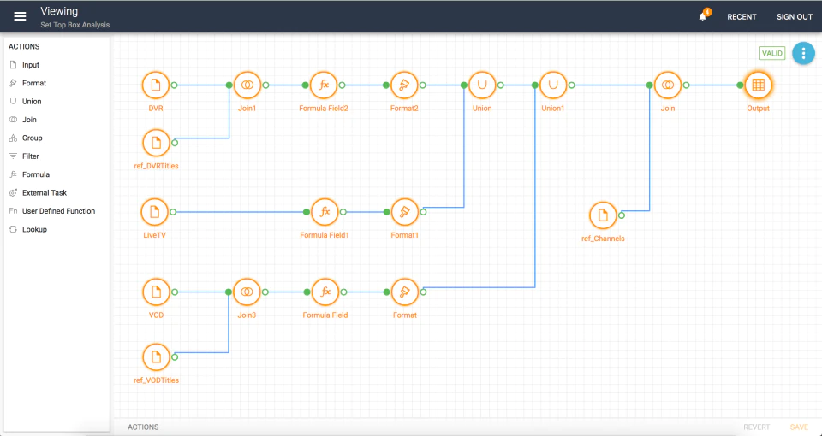Click the Join3 node icon
The image size is (822, 436).
pyautogui.click(x=247, y=292)
